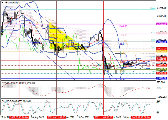Click the Stochastic 20 scale value
This screenshot has width=168, height=120.
coord(158,112)
